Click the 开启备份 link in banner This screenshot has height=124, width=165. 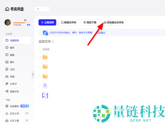point(101,33)
